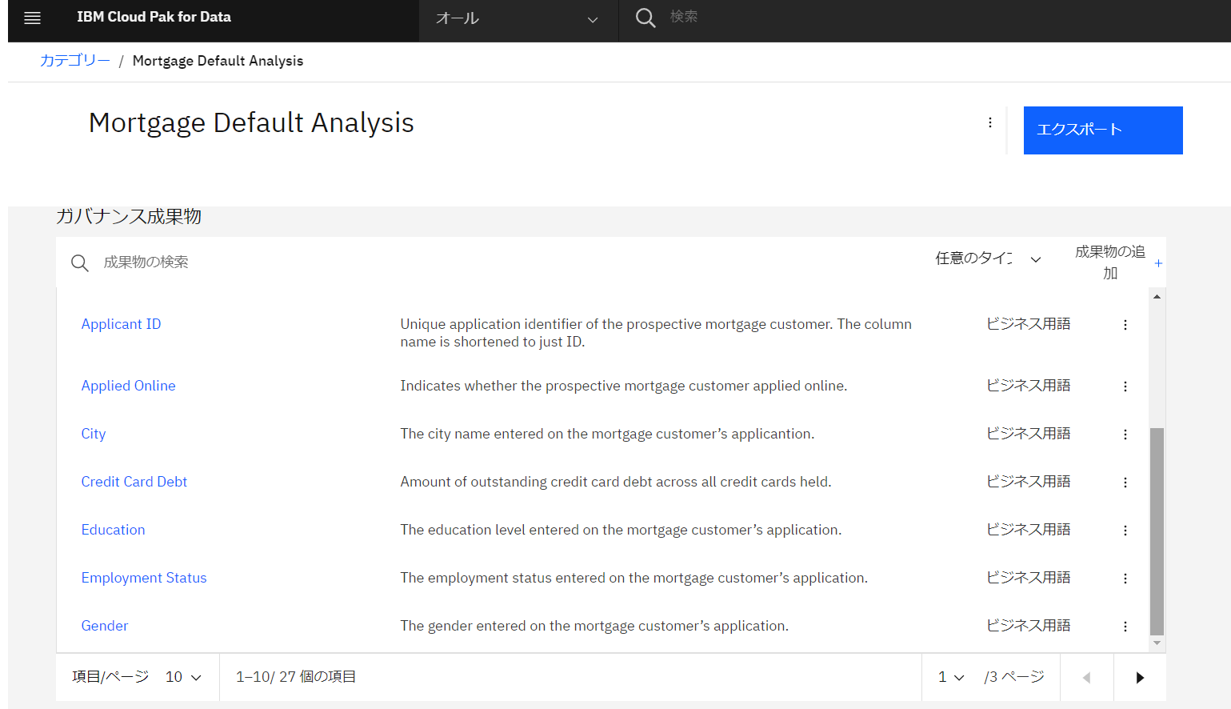Open the page number selector dropdown
Viewport: 1231px width, 709px height.
[951, 677]
